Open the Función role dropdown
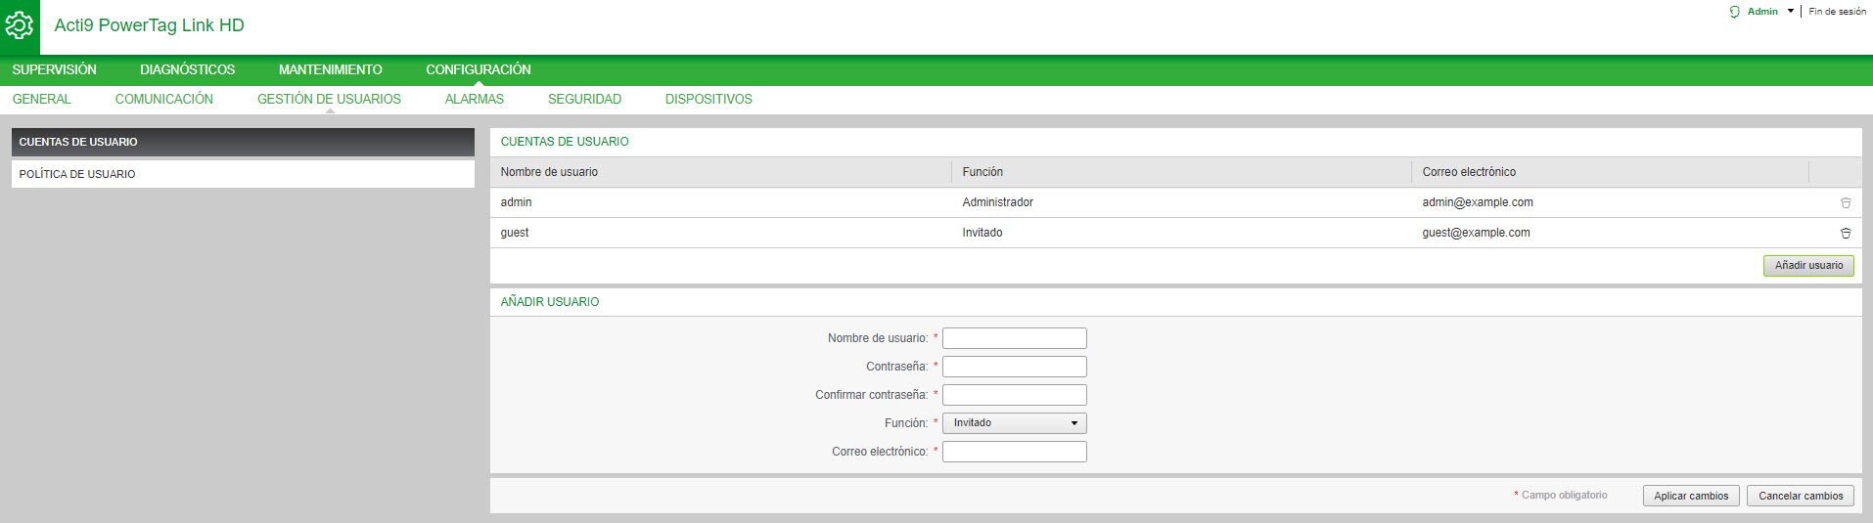This screenshot has height=523, width=1873. [1014, 423]
